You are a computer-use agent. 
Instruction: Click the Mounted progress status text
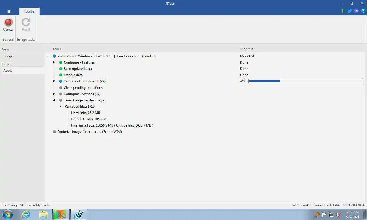[247, 56]
